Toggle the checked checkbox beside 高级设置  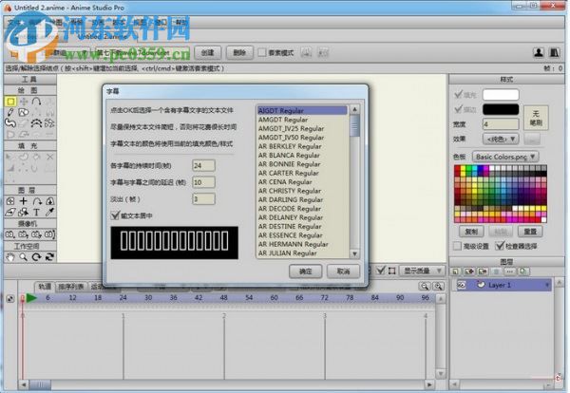coord(500,246)
